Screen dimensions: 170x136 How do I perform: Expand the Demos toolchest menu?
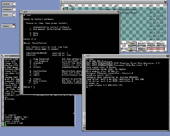point(9,26)
